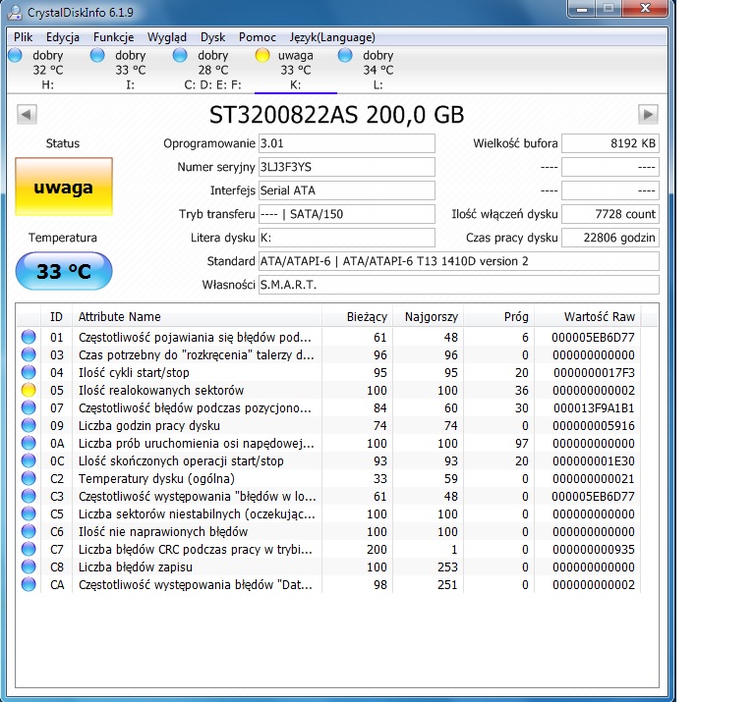Click status dot for attribute 07
The height and width of the screenshot is (702, 755).
pyautogui.click(x=29, y=407)
